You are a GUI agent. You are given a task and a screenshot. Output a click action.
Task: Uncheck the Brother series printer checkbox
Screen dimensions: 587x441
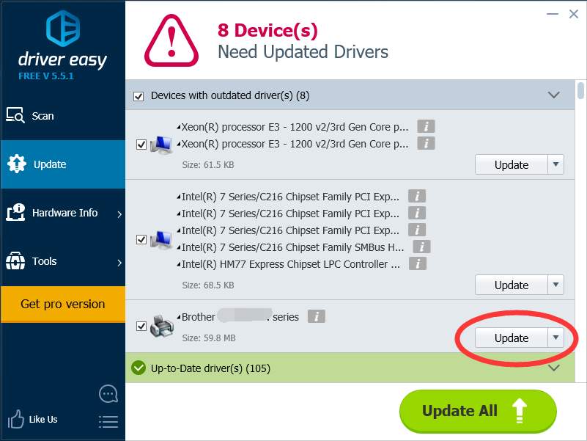click(141, 326)
